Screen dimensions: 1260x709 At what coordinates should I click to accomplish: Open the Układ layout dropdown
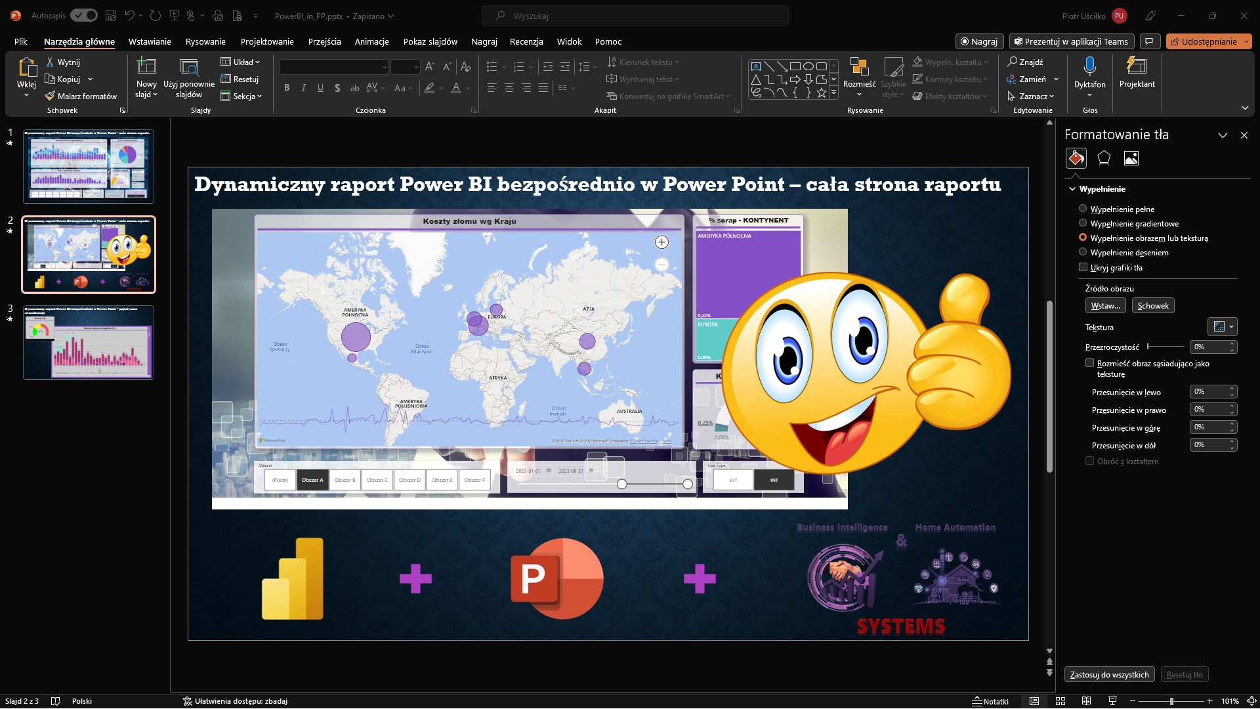click(240, 62)
